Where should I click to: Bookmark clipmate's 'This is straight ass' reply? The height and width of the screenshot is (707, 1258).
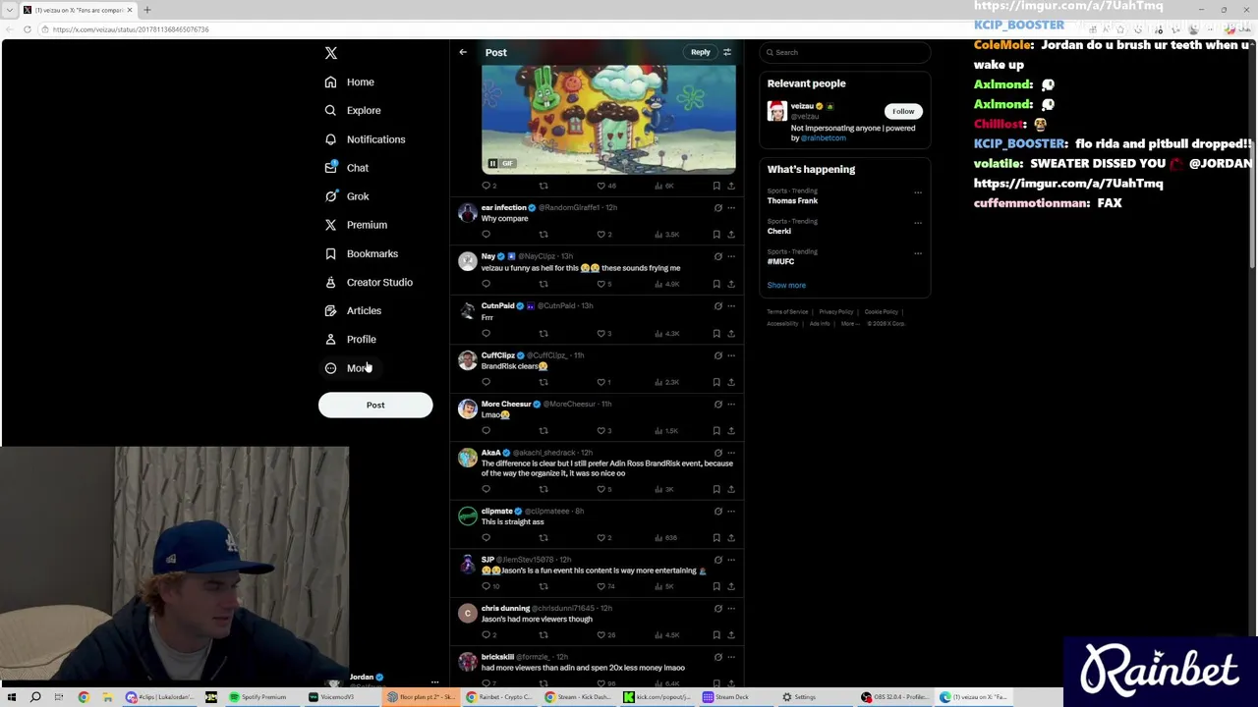coord(716,538)
